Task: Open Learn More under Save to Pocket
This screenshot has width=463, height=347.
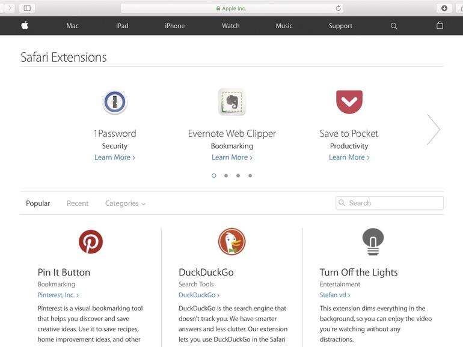Action: [x=349, y=157]
